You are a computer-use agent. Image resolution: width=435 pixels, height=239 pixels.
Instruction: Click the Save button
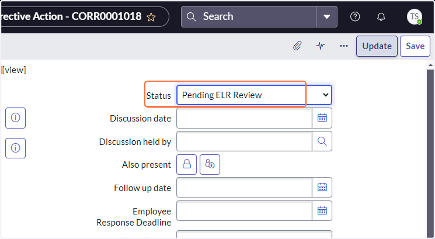(415, 46)
